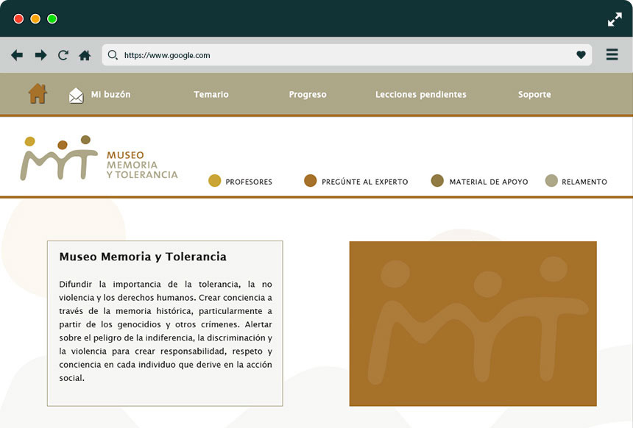This screenshot has width=633, height=428.
Task: Click the fullscreen expand arrows icon
Action: click(615, 19)
